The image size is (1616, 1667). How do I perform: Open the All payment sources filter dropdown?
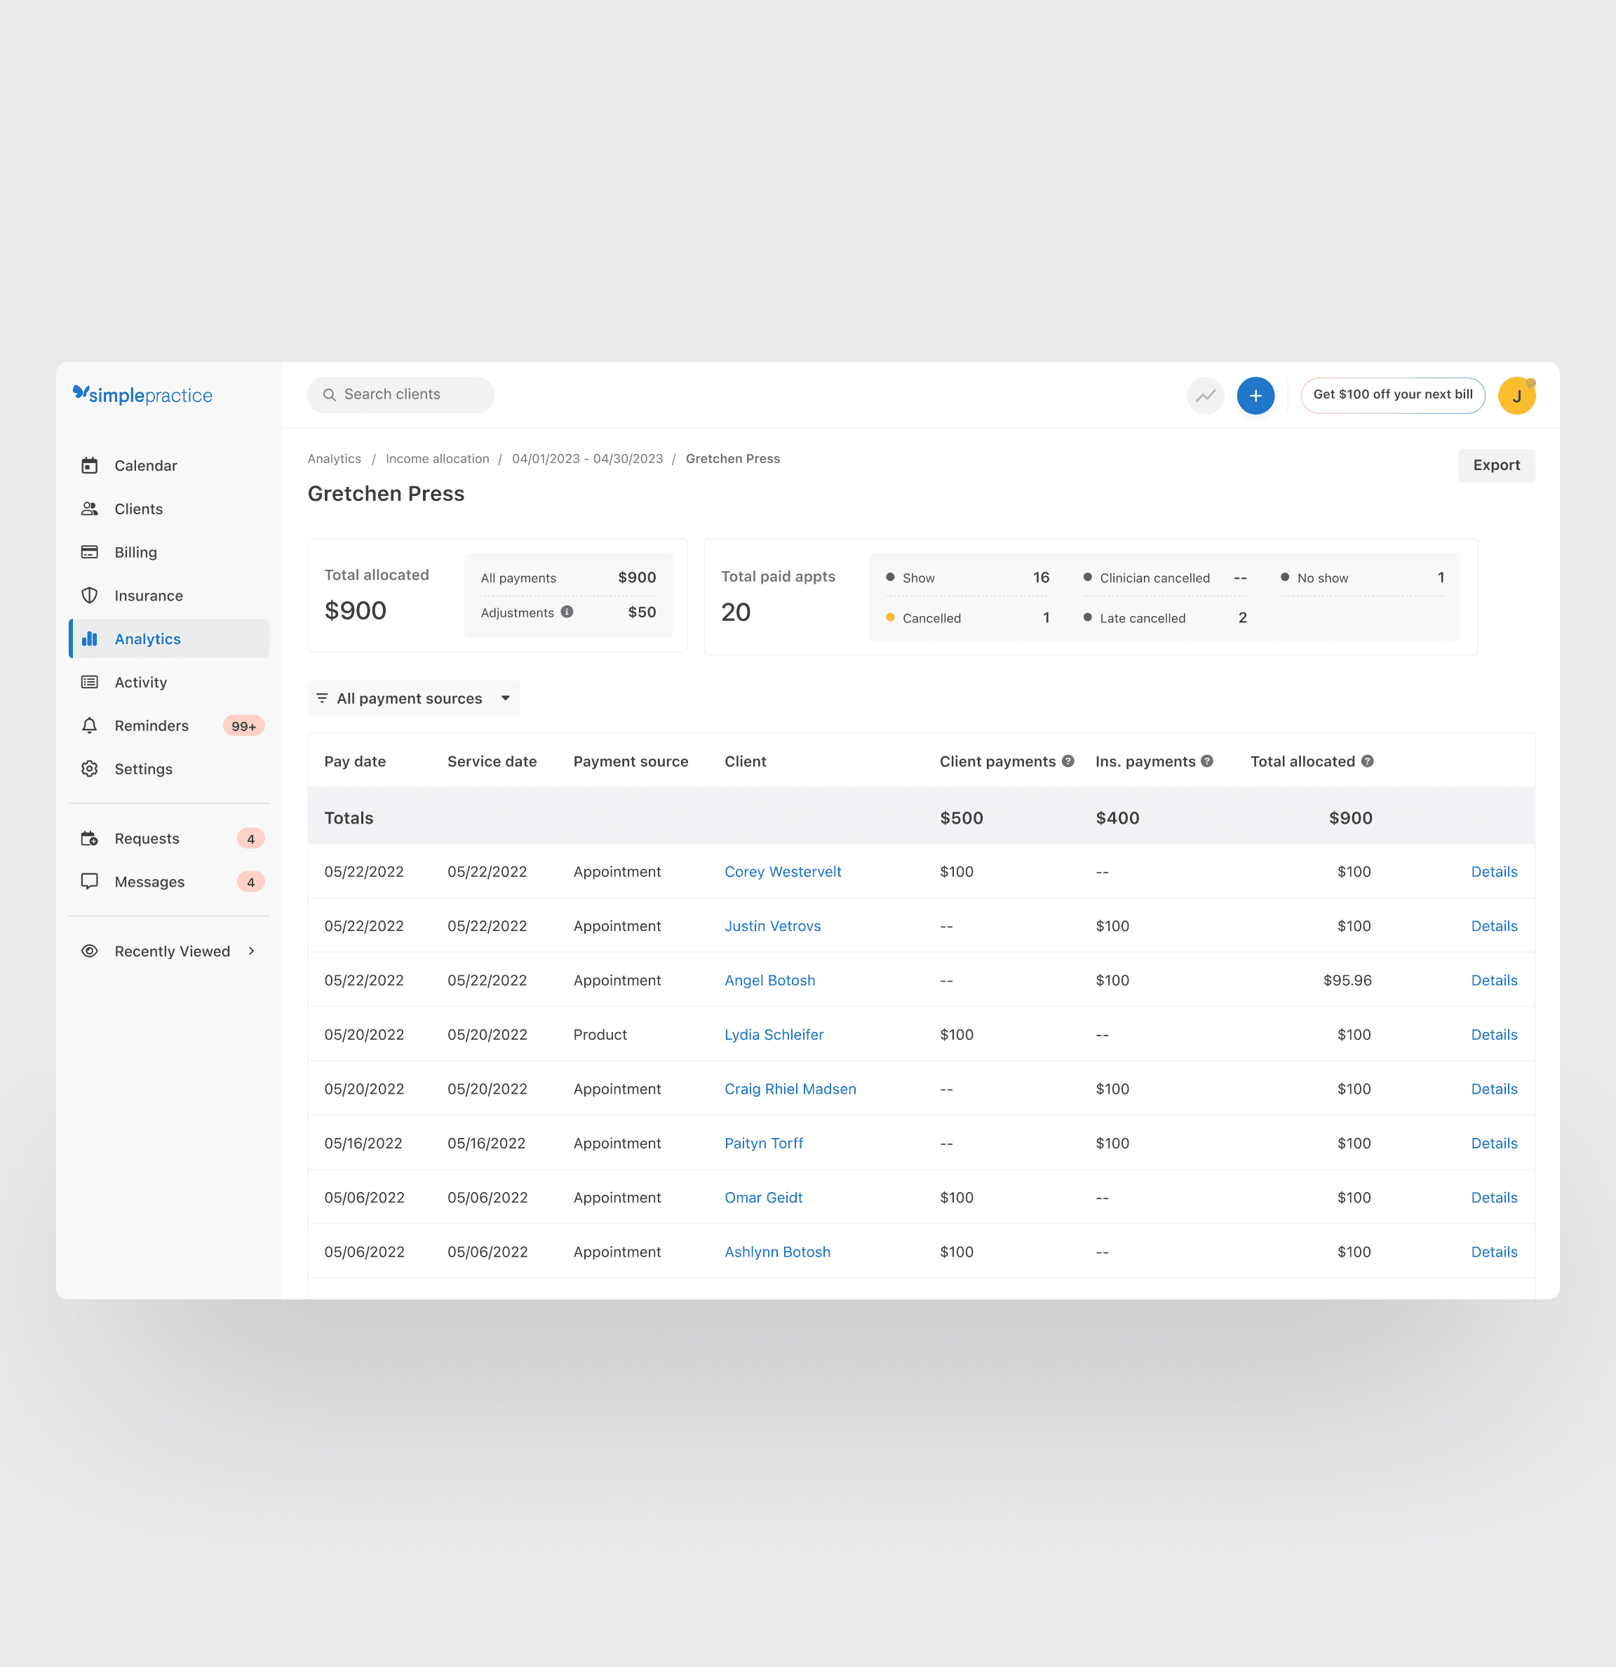coord(413,698)
